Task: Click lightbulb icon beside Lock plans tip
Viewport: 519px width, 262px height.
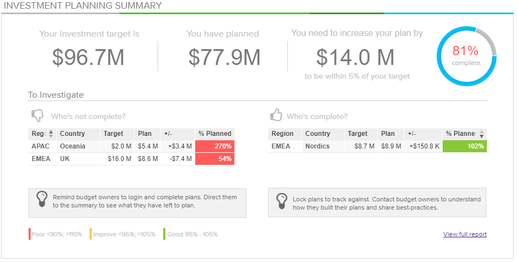Action: [x=282, y=201]
